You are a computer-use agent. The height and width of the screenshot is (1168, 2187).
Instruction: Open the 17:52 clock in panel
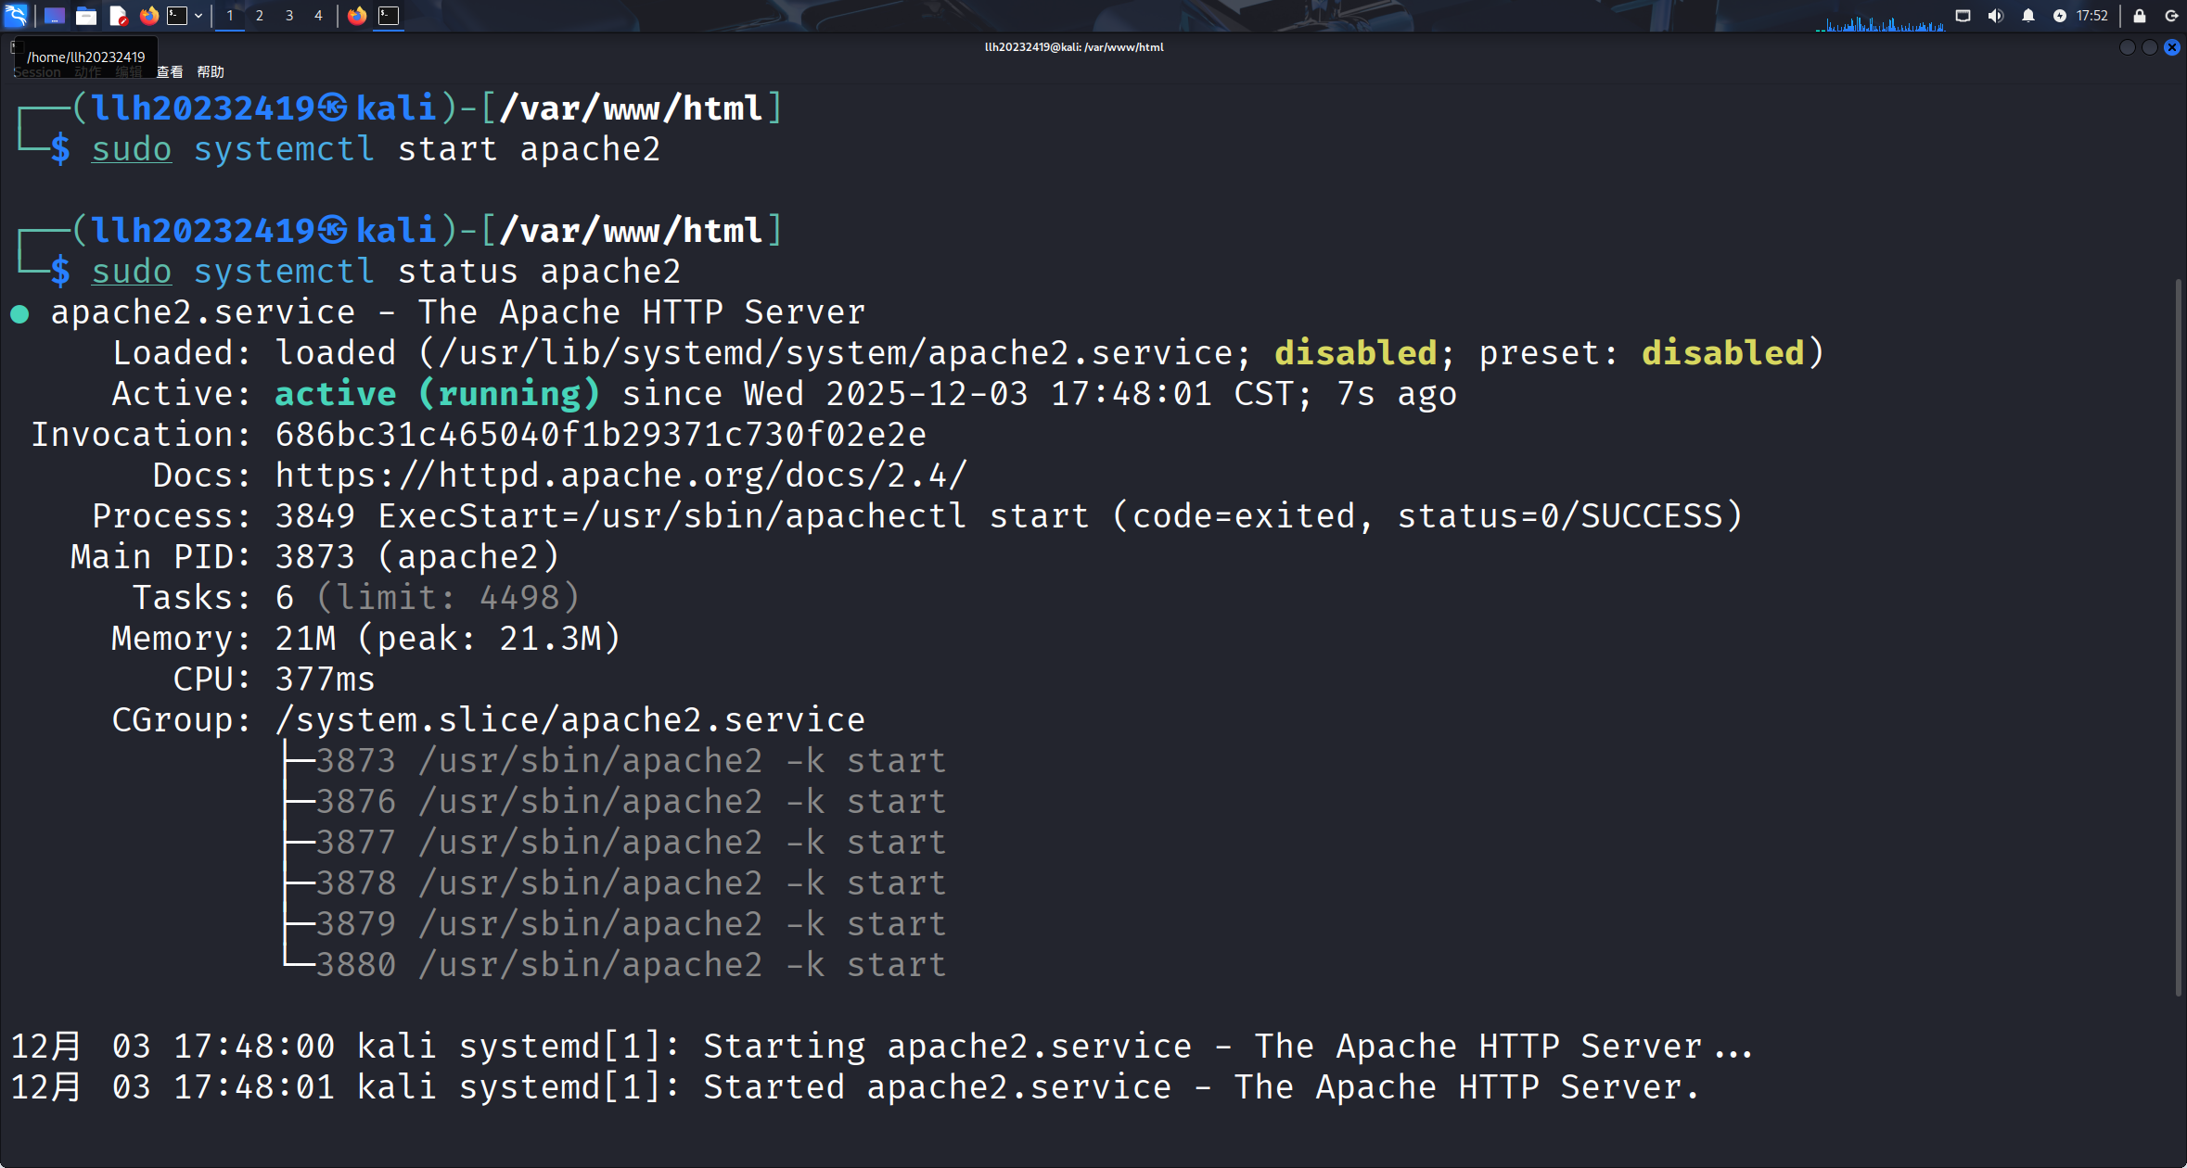[x=2091, y=15]
